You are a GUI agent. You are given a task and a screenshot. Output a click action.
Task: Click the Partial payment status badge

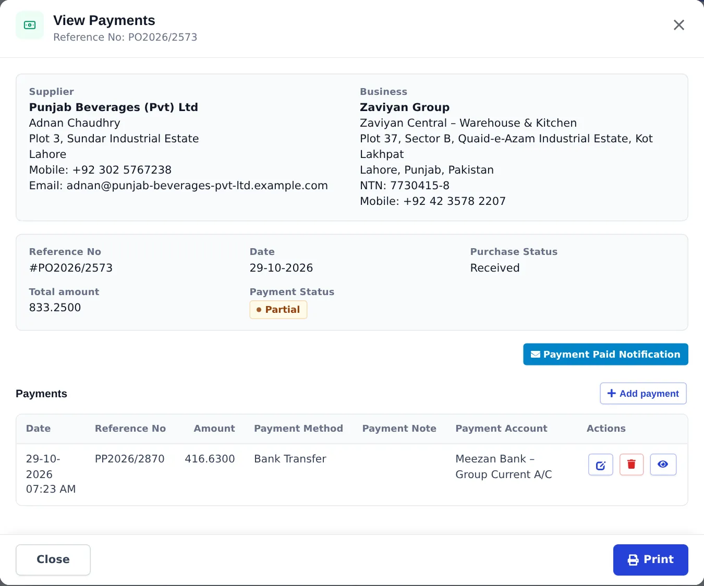[278, 310]
